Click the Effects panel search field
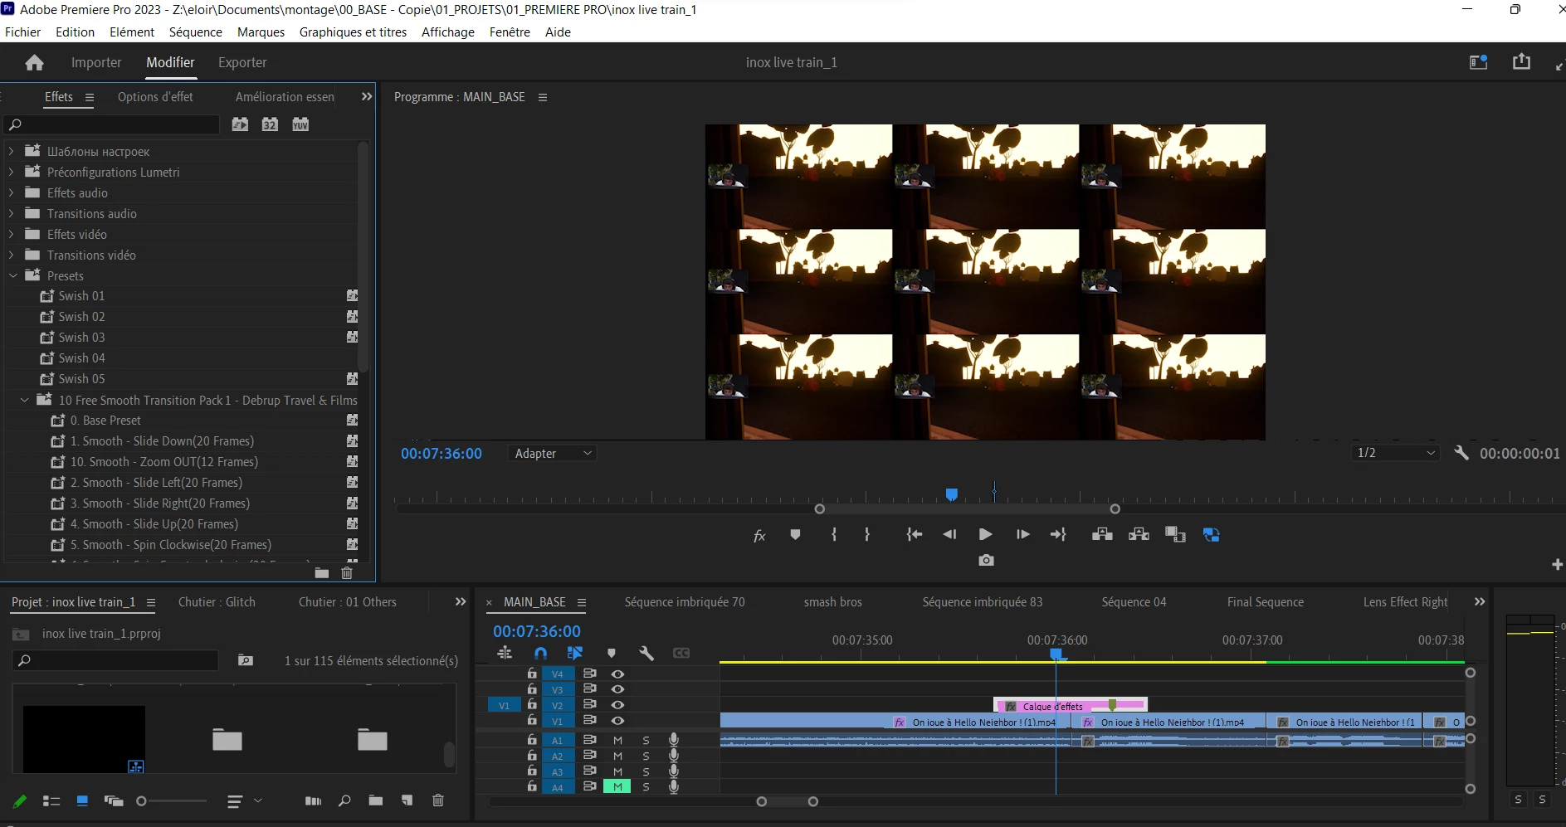 (x=112, y=124)
